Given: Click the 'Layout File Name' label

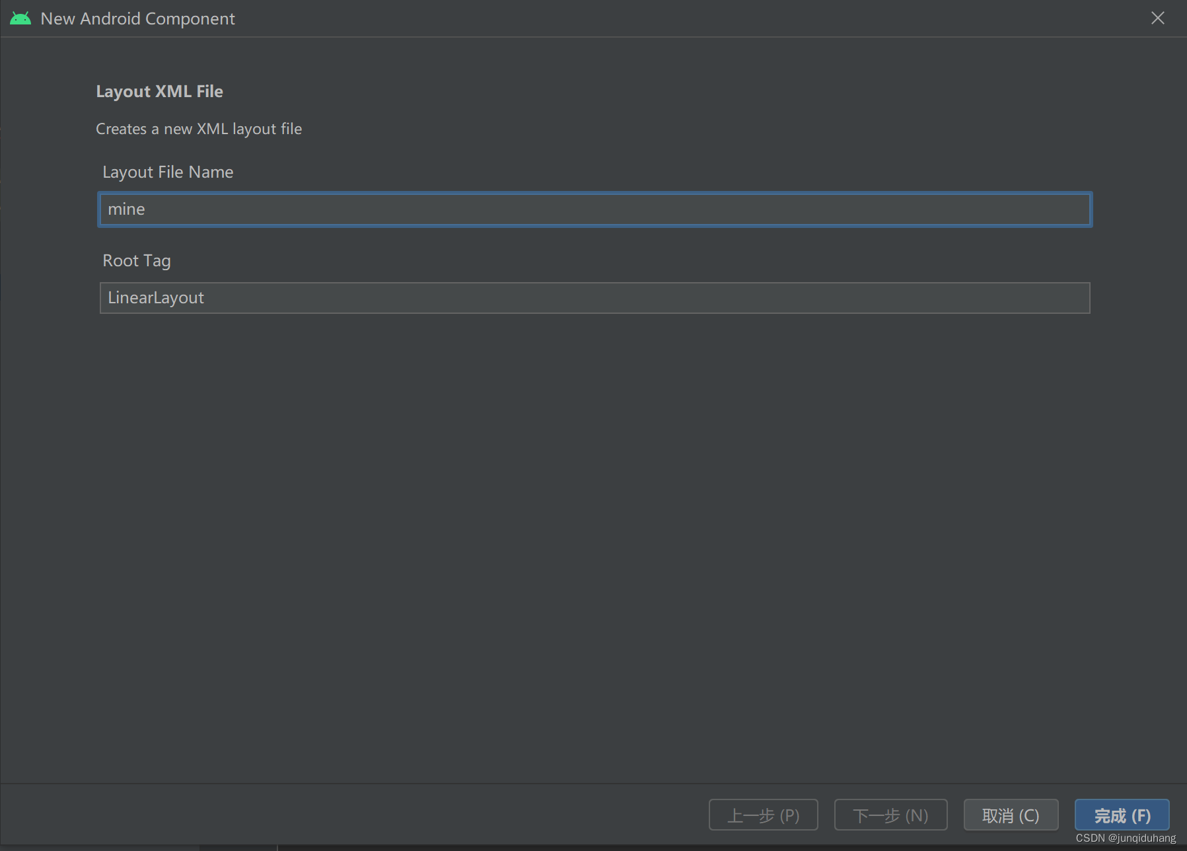Looking at the screenshot, I should pos(168,172).
